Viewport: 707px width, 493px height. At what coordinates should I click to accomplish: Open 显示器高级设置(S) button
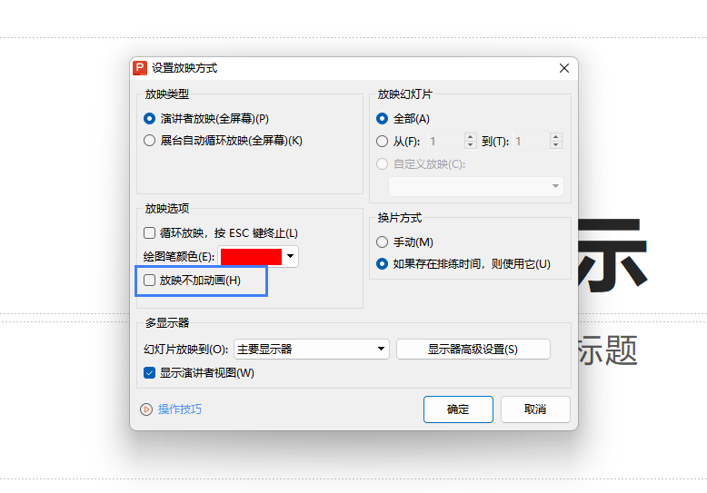coord(473,350)
